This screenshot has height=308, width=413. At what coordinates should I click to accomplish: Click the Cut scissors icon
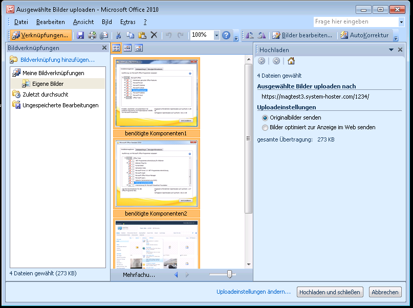118,35
